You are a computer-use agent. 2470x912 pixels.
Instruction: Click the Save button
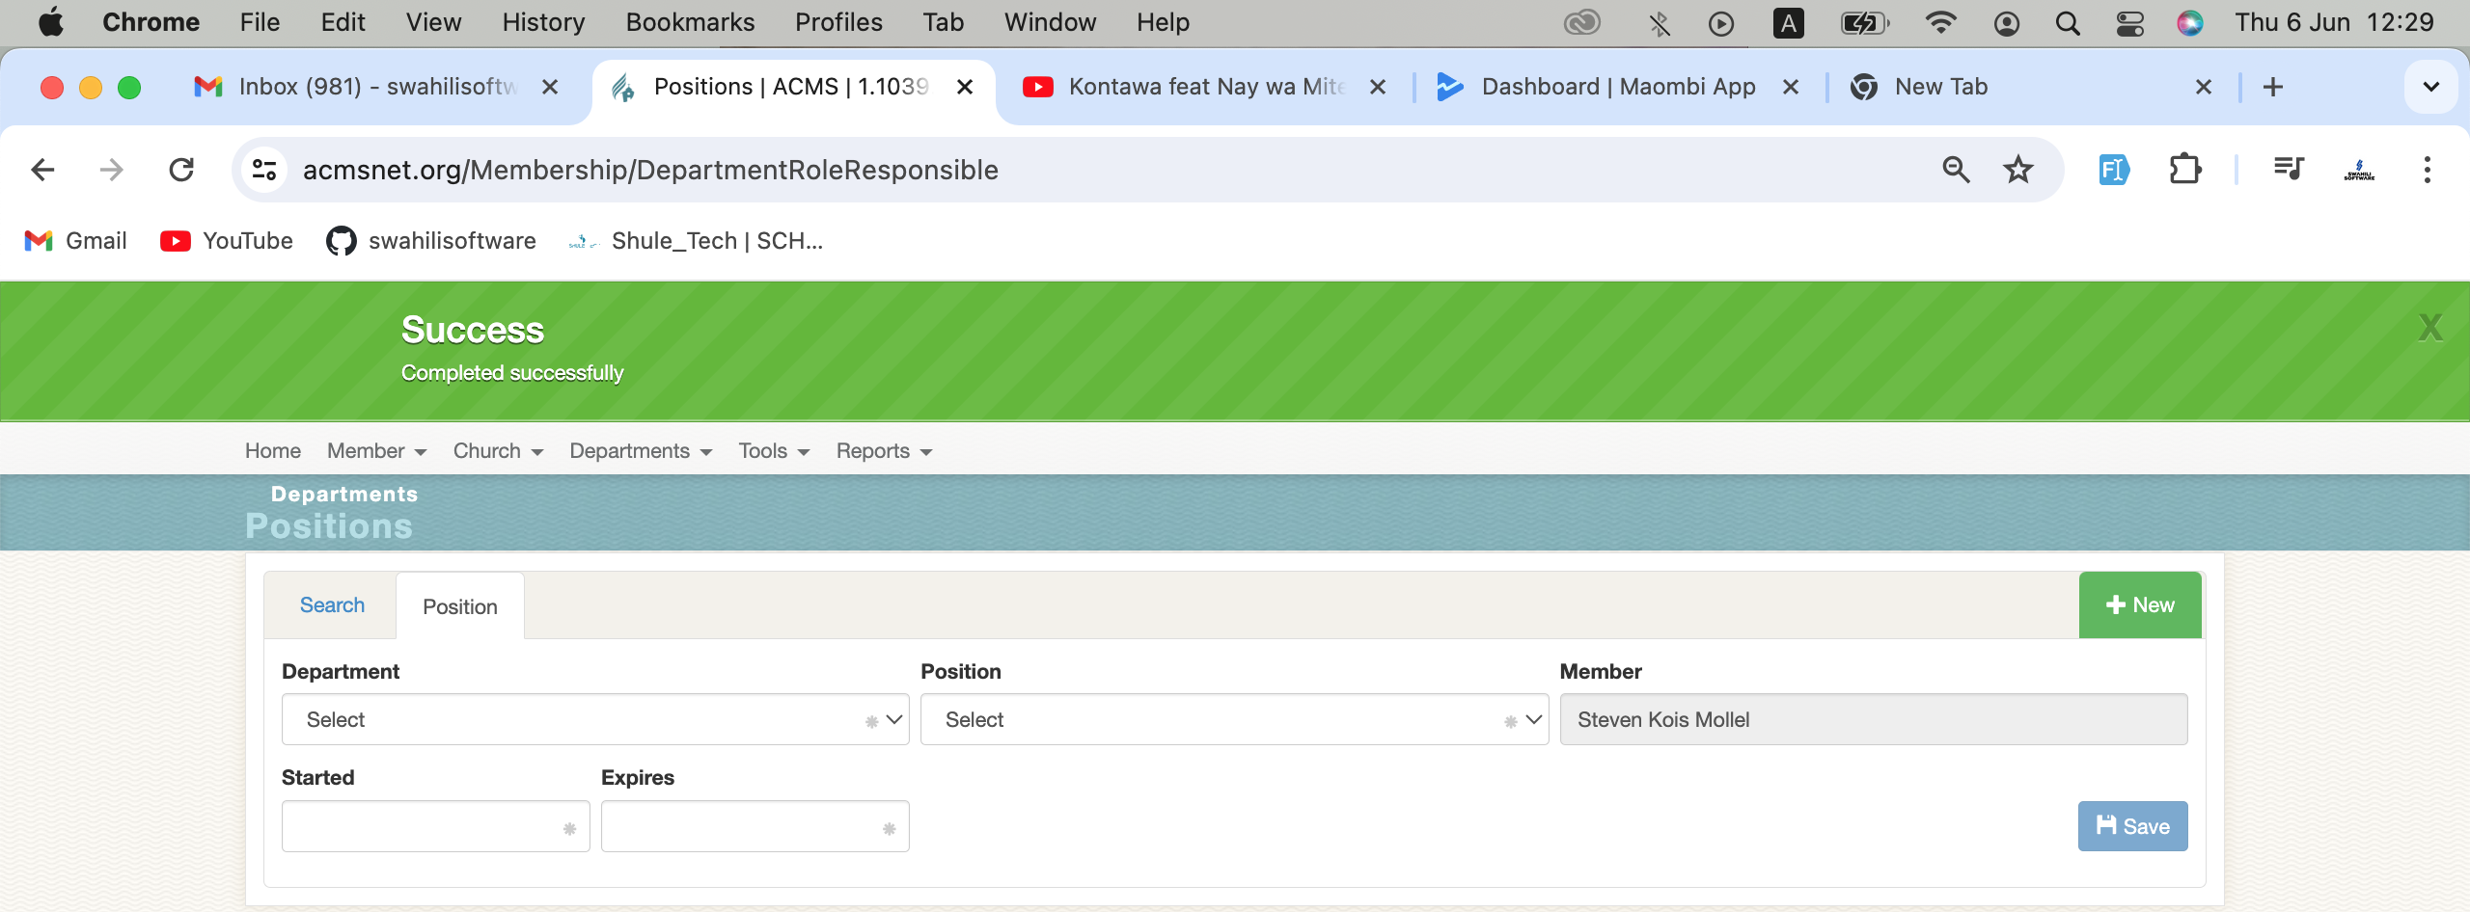click(x=2132, y=826)
